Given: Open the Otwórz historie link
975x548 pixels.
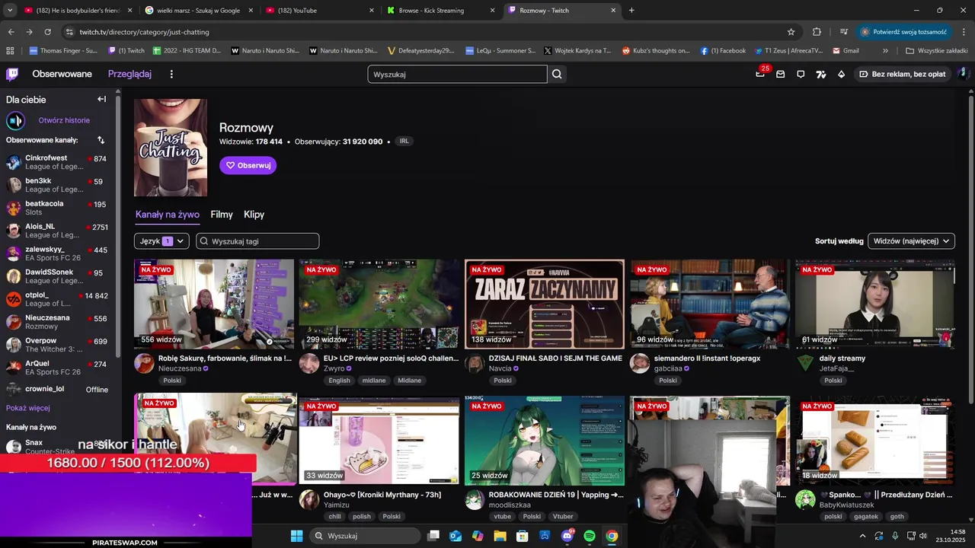Looking at the screenshot, I should pos(64,120).
